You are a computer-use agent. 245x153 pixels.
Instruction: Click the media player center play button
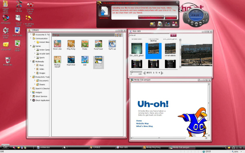coord(196,24)
